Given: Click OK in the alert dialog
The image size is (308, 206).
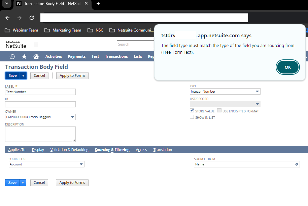Looking at the screenshot, I should click(287, 67).
